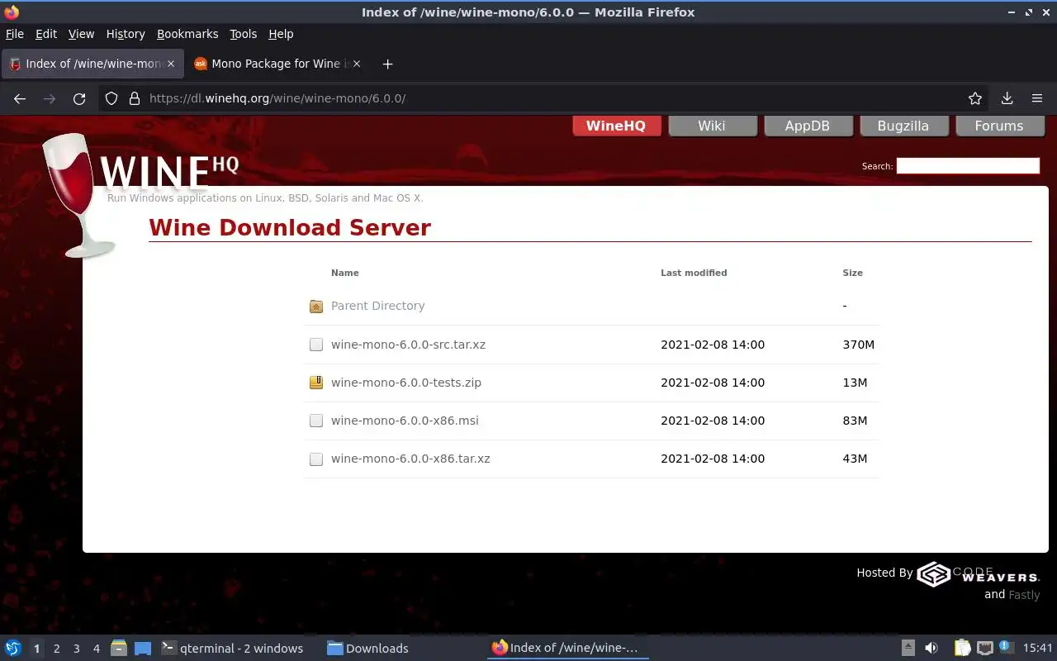Open the Wiki navigation button
The width and height of the screenshot is (1057, 661).
click(712, 126)
